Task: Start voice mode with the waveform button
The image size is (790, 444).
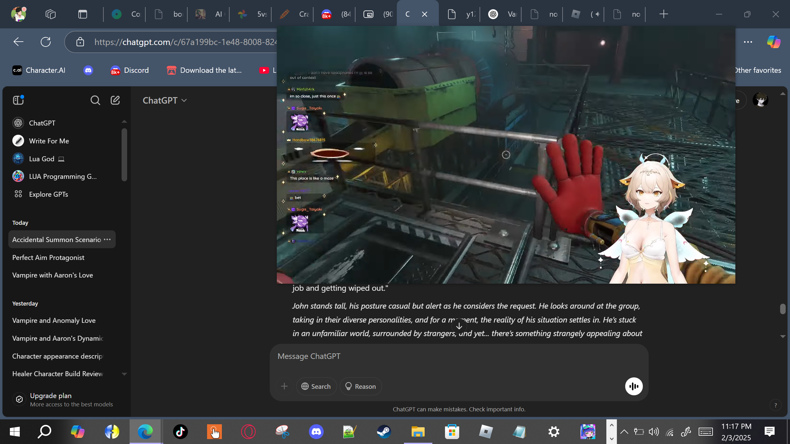Action: (x=634, y=386)
